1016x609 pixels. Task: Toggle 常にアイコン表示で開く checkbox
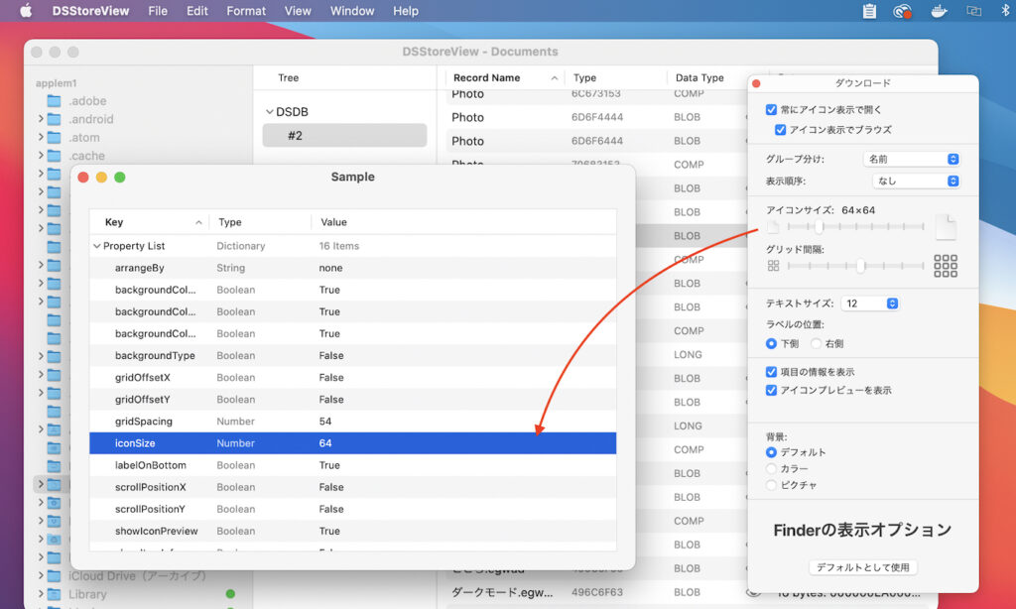pos(771,109)
